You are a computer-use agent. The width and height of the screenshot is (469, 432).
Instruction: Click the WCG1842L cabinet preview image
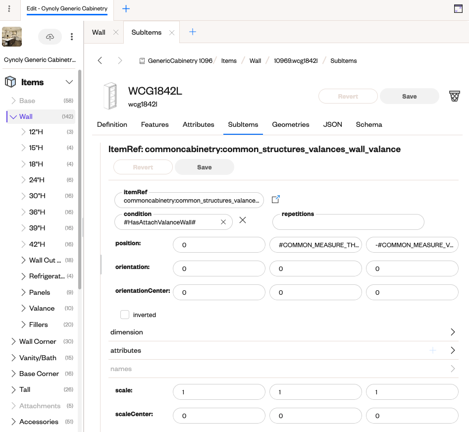(110, 96)
